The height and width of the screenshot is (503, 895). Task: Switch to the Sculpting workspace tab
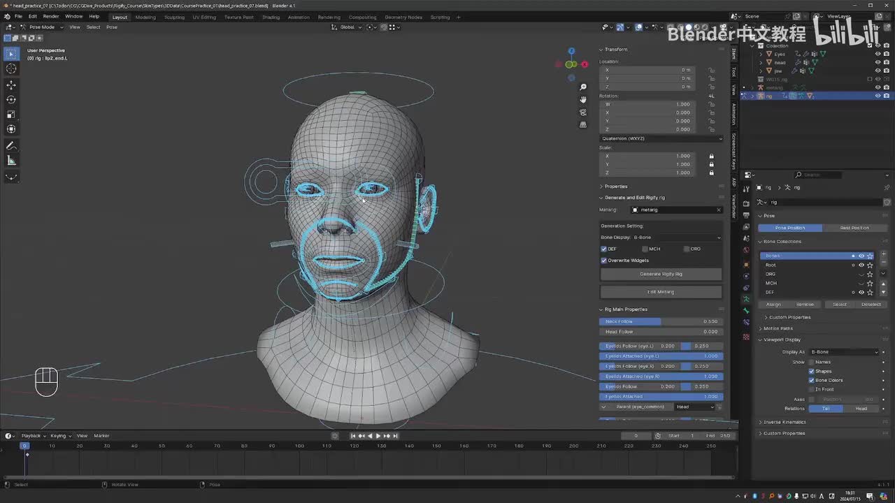pos(174,17)
